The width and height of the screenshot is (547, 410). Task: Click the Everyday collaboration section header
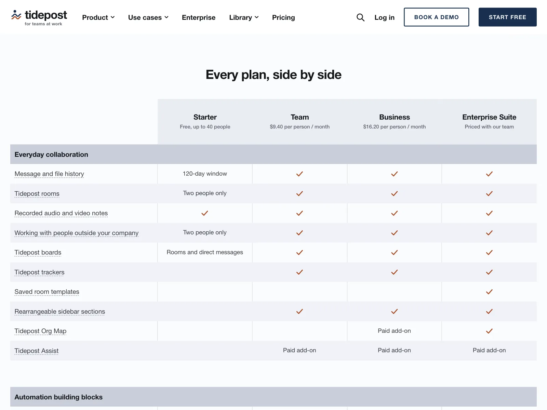273,154
